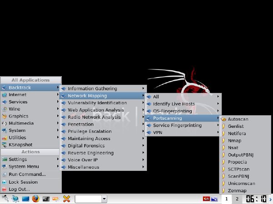Launch Propecia scanner
Image resolution: width=273 pixels, height=204 pixels.
coord(245,162)
